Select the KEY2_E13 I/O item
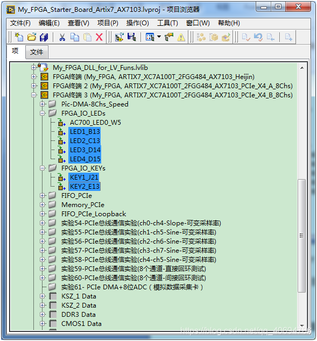The width and height of the screenshot is (317, 341). (x=84, y=187)
